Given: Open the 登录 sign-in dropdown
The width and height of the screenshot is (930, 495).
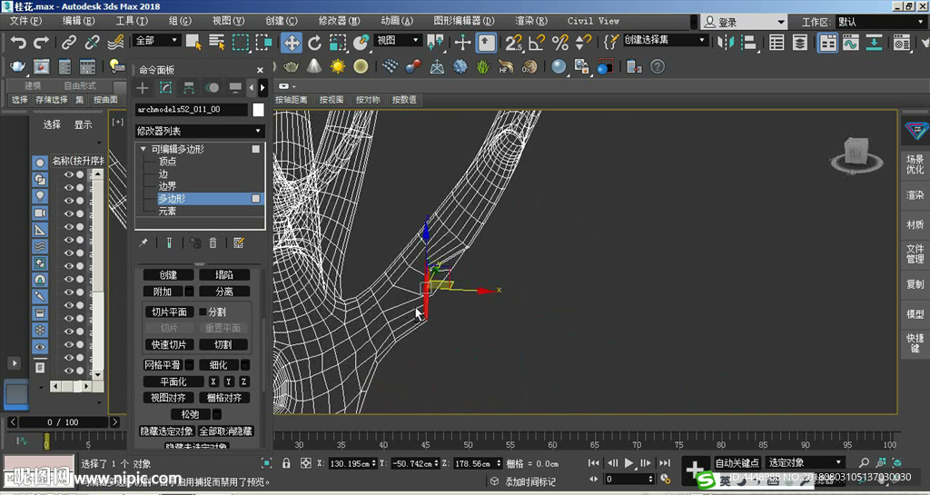Looking at the screenshot, I should tap(745, 22).
